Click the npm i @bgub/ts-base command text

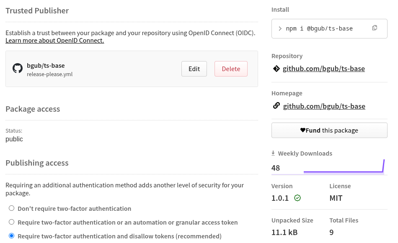point(319,28)
